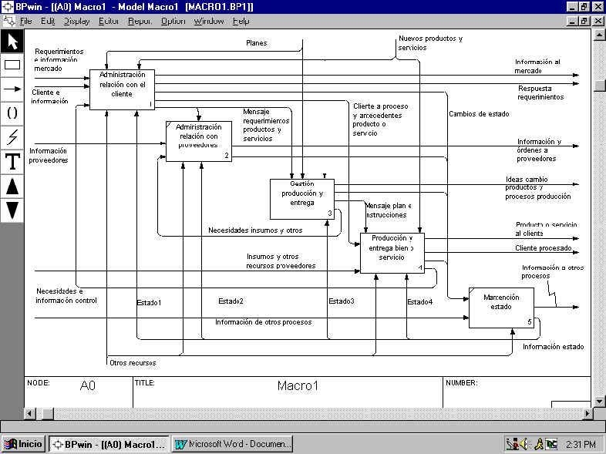Click the Otros recursos label

[x=133, y=363]
